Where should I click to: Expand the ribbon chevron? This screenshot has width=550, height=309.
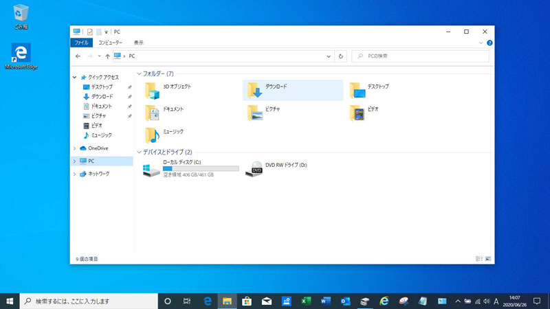pyautogui.click(x=481, y=43)
